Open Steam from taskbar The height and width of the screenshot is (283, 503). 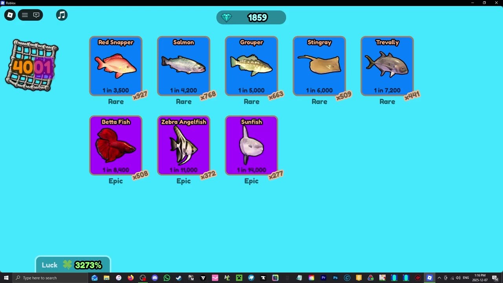point(179,278)
